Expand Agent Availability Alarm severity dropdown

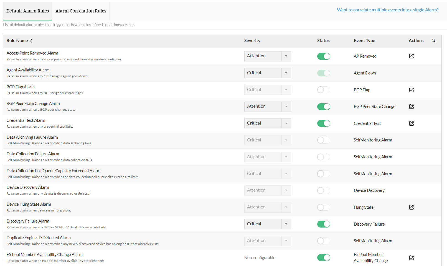pos(286,73)
